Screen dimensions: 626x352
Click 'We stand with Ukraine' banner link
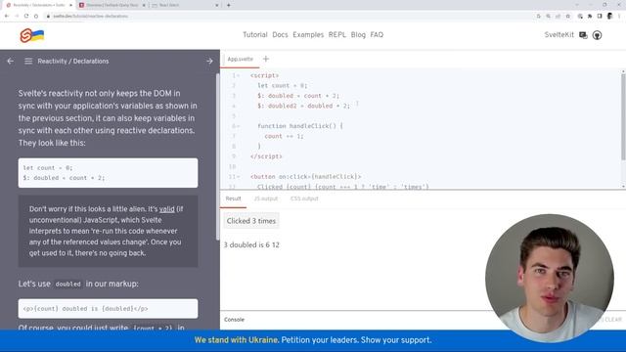tap(236, 340)
